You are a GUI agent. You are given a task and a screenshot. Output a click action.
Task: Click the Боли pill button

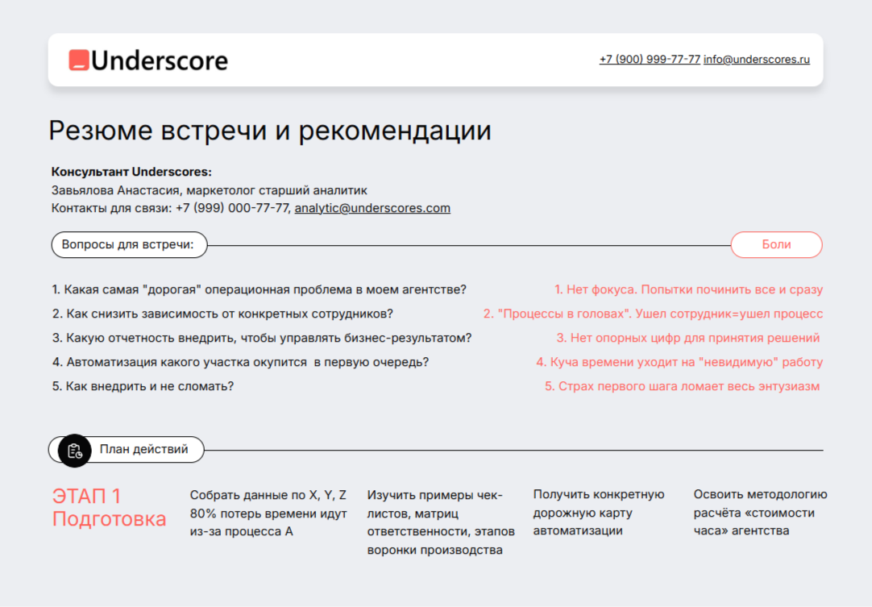click(x=776, y=244)
